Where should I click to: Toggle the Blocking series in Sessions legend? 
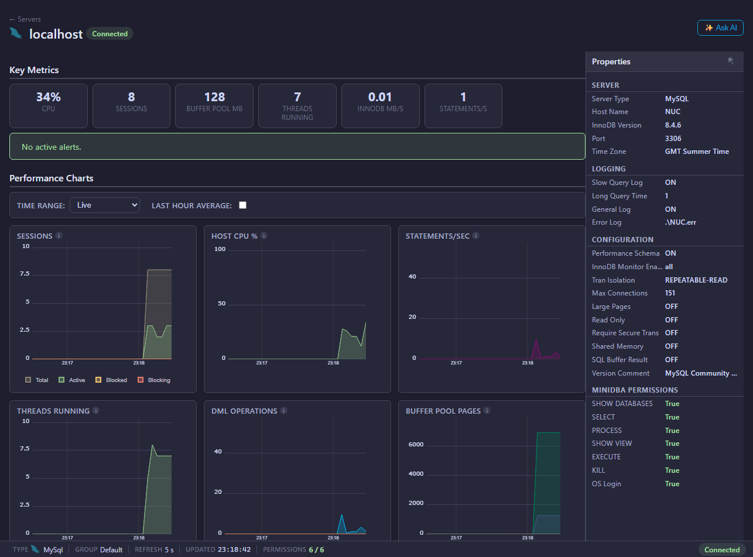[x=154, y=380]
